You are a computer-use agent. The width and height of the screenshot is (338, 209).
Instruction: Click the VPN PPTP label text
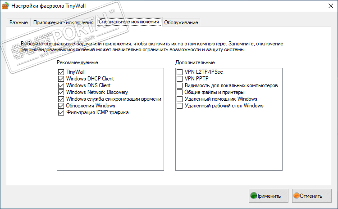click(x=196, y=79)
